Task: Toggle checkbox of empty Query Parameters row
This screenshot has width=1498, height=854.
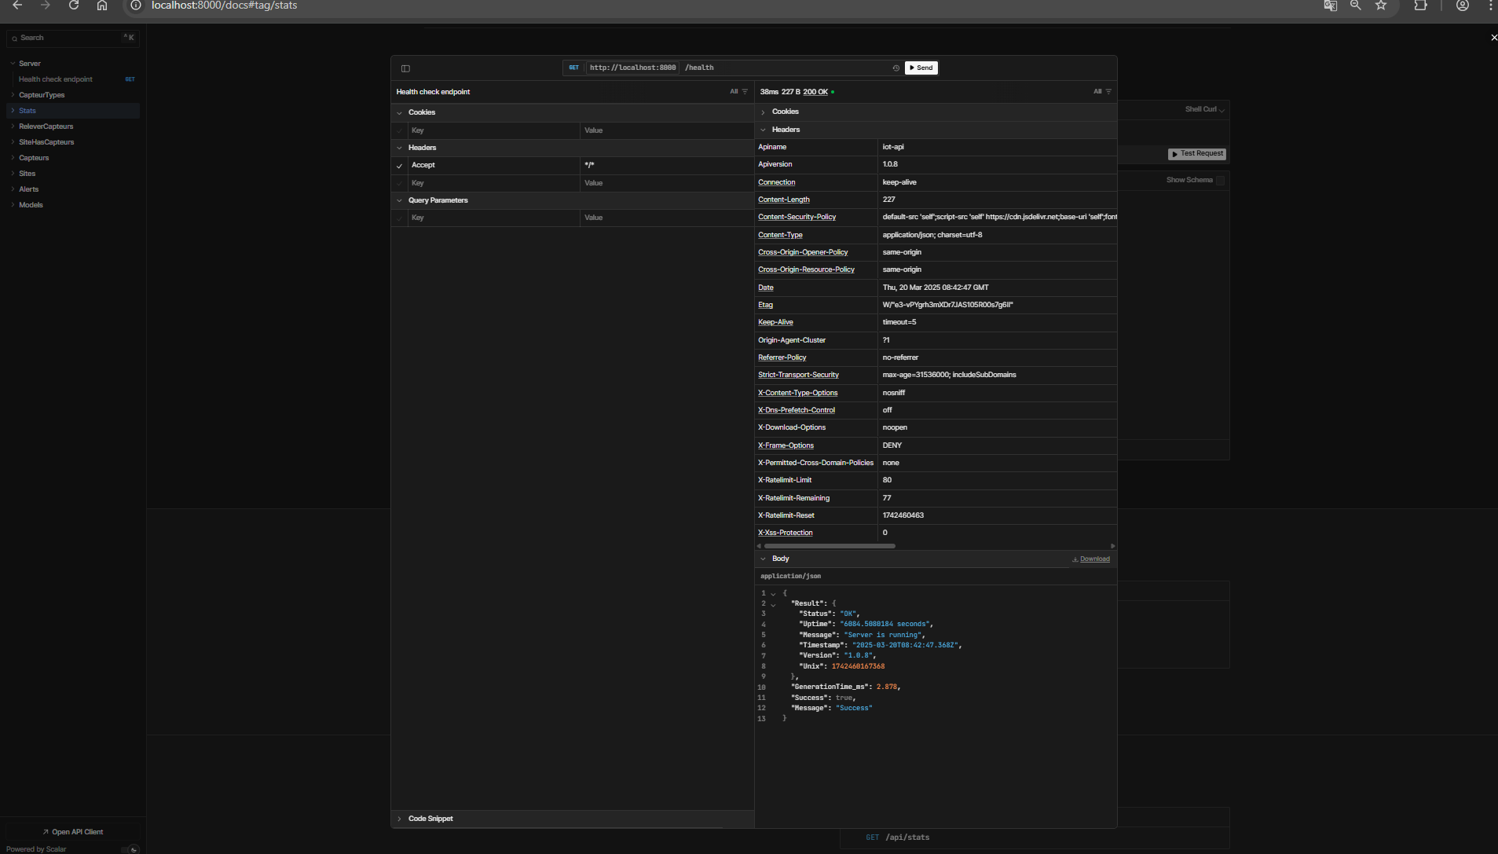Action: click(399, 218)
